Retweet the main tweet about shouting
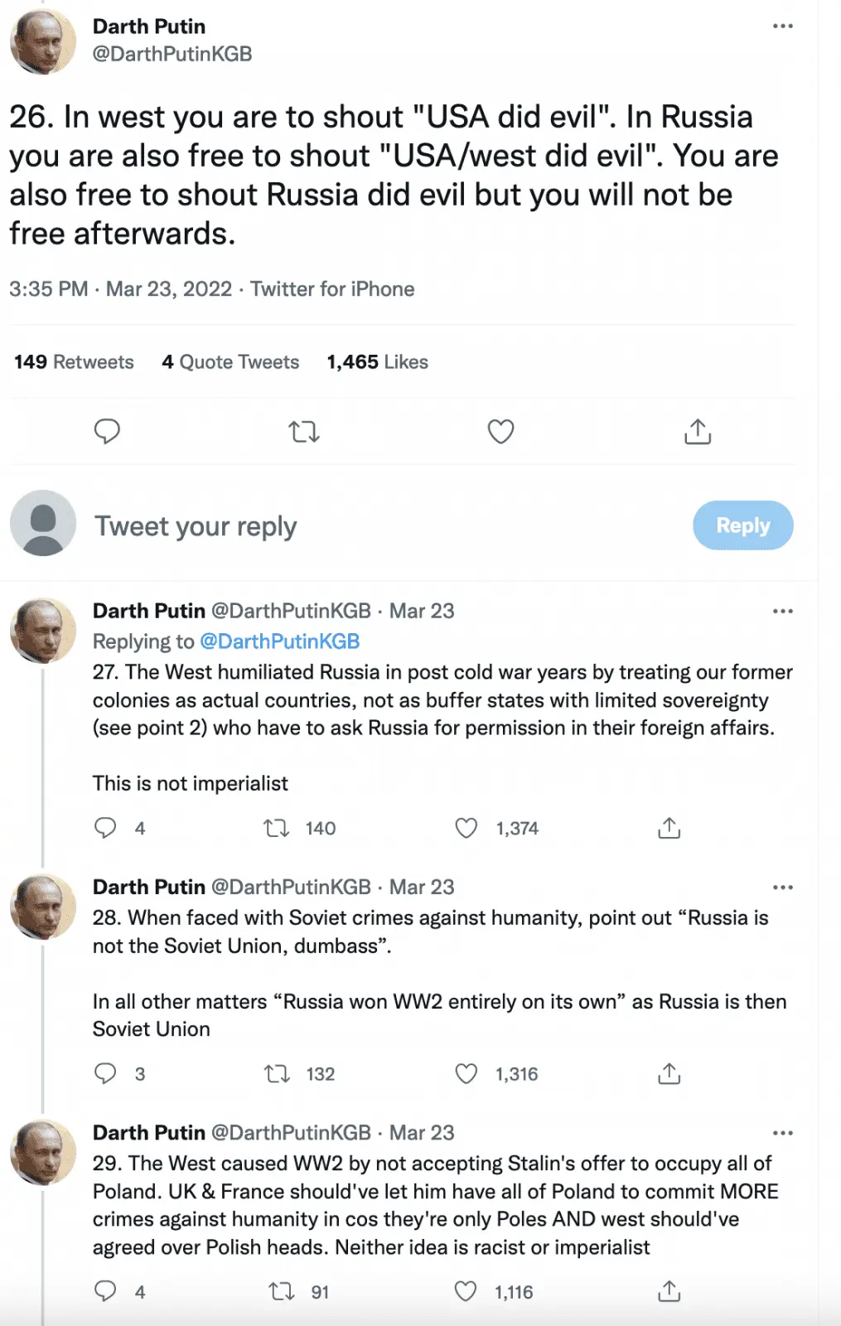 coord(304,432)
